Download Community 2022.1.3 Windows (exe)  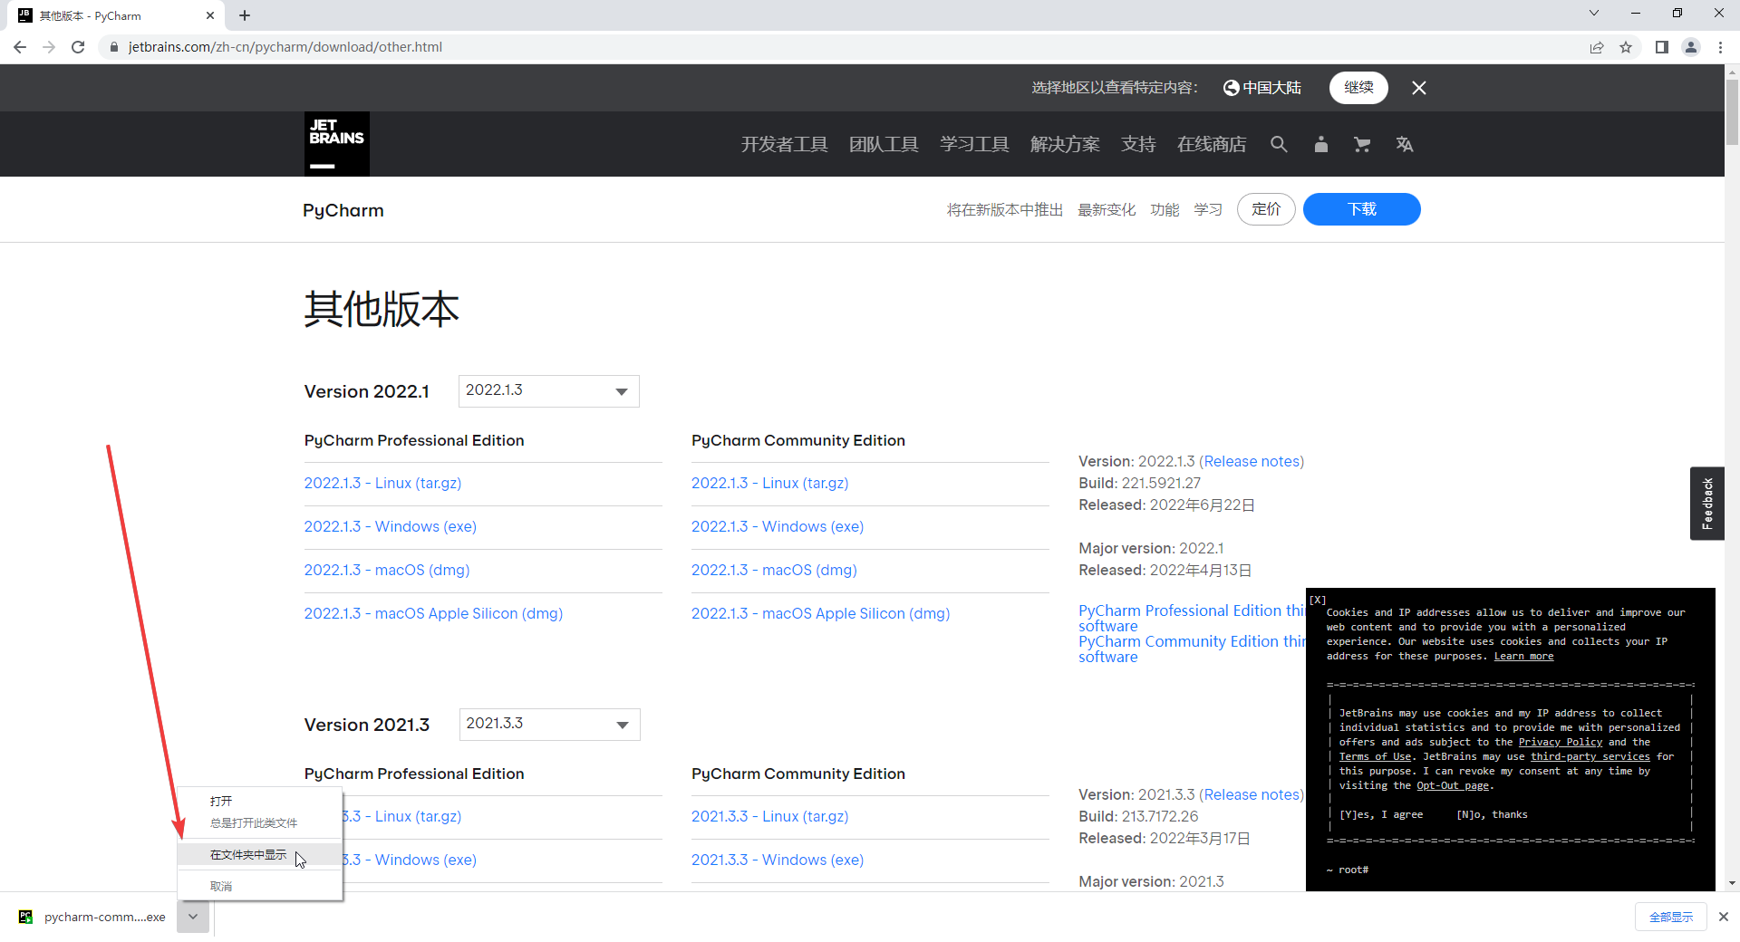778,526
